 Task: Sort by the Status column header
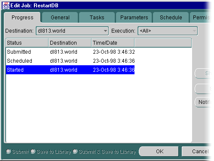tap(27, 43)
